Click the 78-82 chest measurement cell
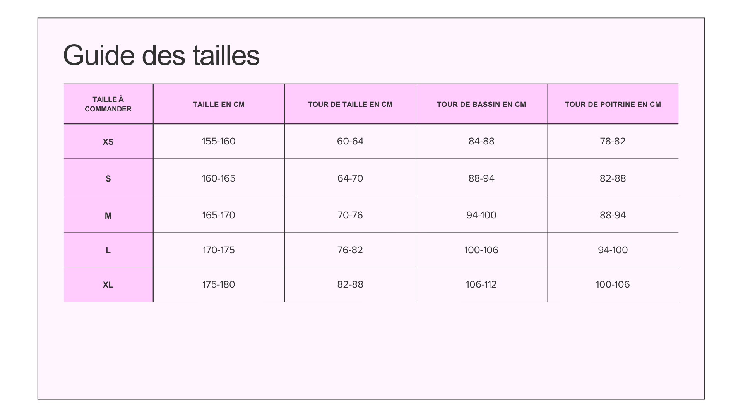Image resolution: width=743 pixels, height=418 pixels. pyautogui.click(x=613, y=141)
